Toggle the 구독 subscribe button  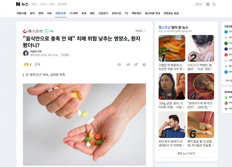click(x=49, y=31)
